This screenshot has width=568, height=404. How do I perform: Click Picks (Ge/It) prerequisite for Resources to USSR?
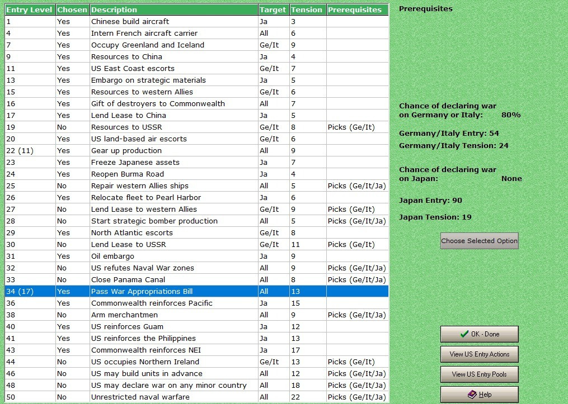357,127
